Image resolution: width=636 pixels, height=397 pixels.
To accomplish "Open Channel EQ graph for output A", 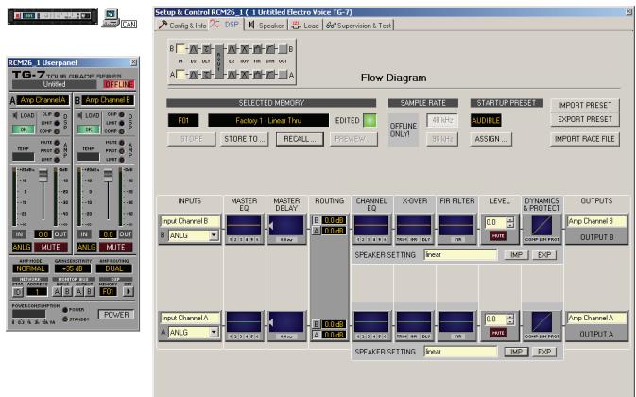I will click(x=371, y=322).
